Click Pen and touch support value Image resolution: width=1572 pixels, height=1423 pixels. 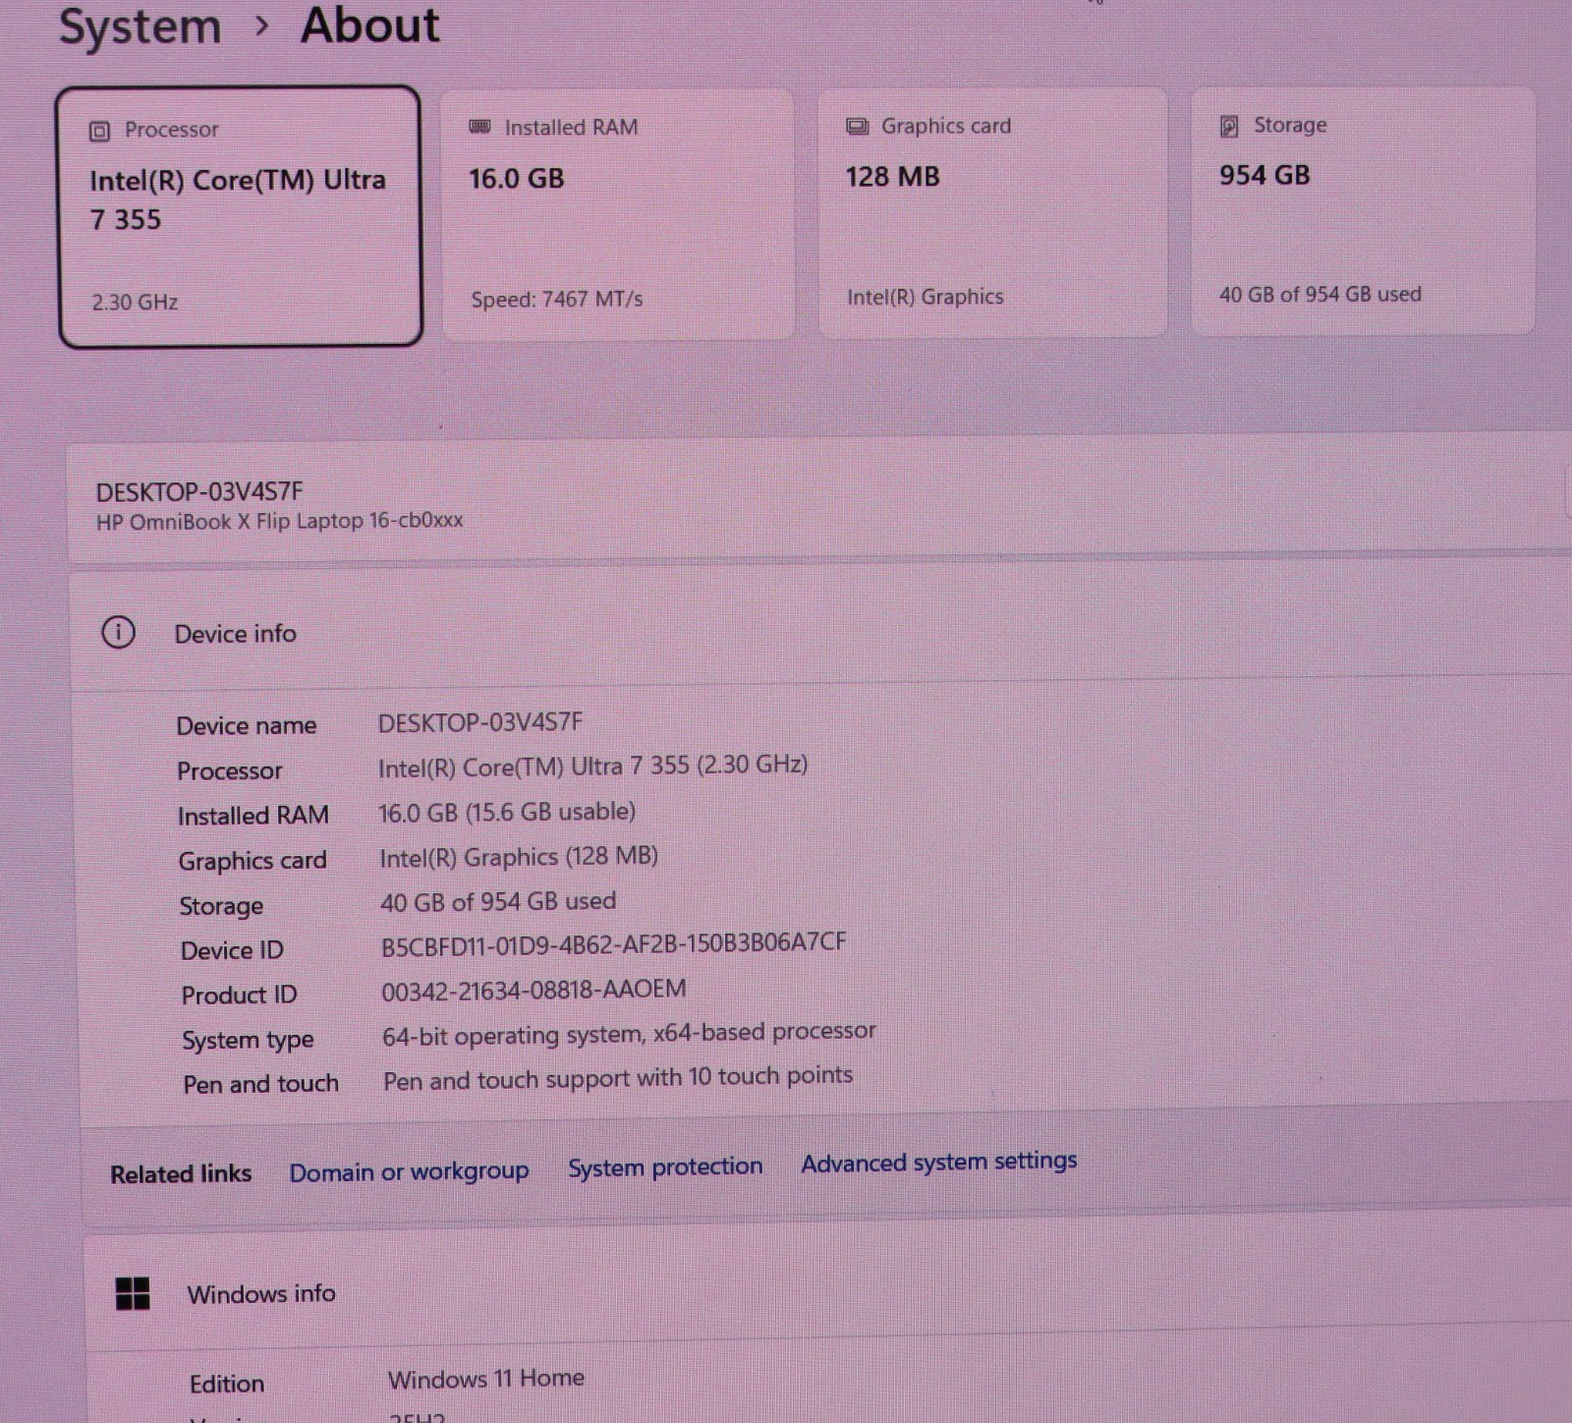point(618,1078)
